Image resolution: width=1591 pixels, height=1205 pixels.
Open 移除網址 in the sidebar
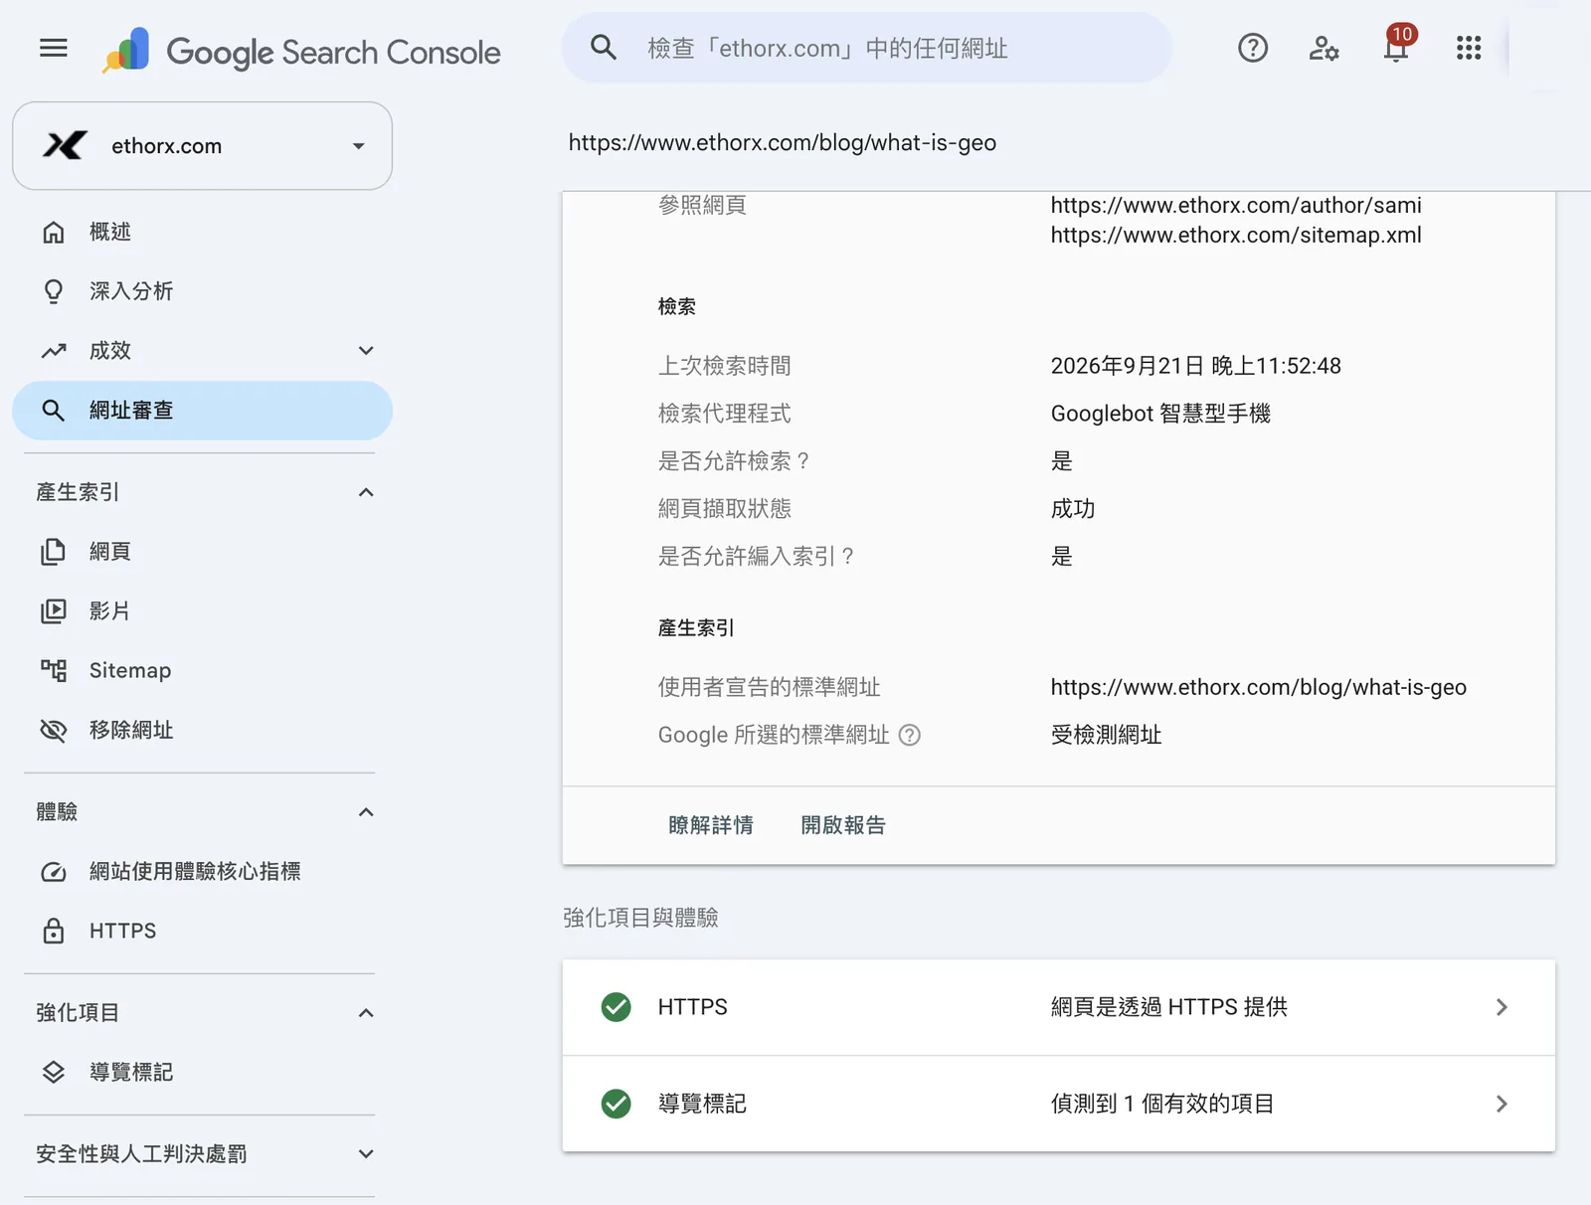[x=202, y=731]
